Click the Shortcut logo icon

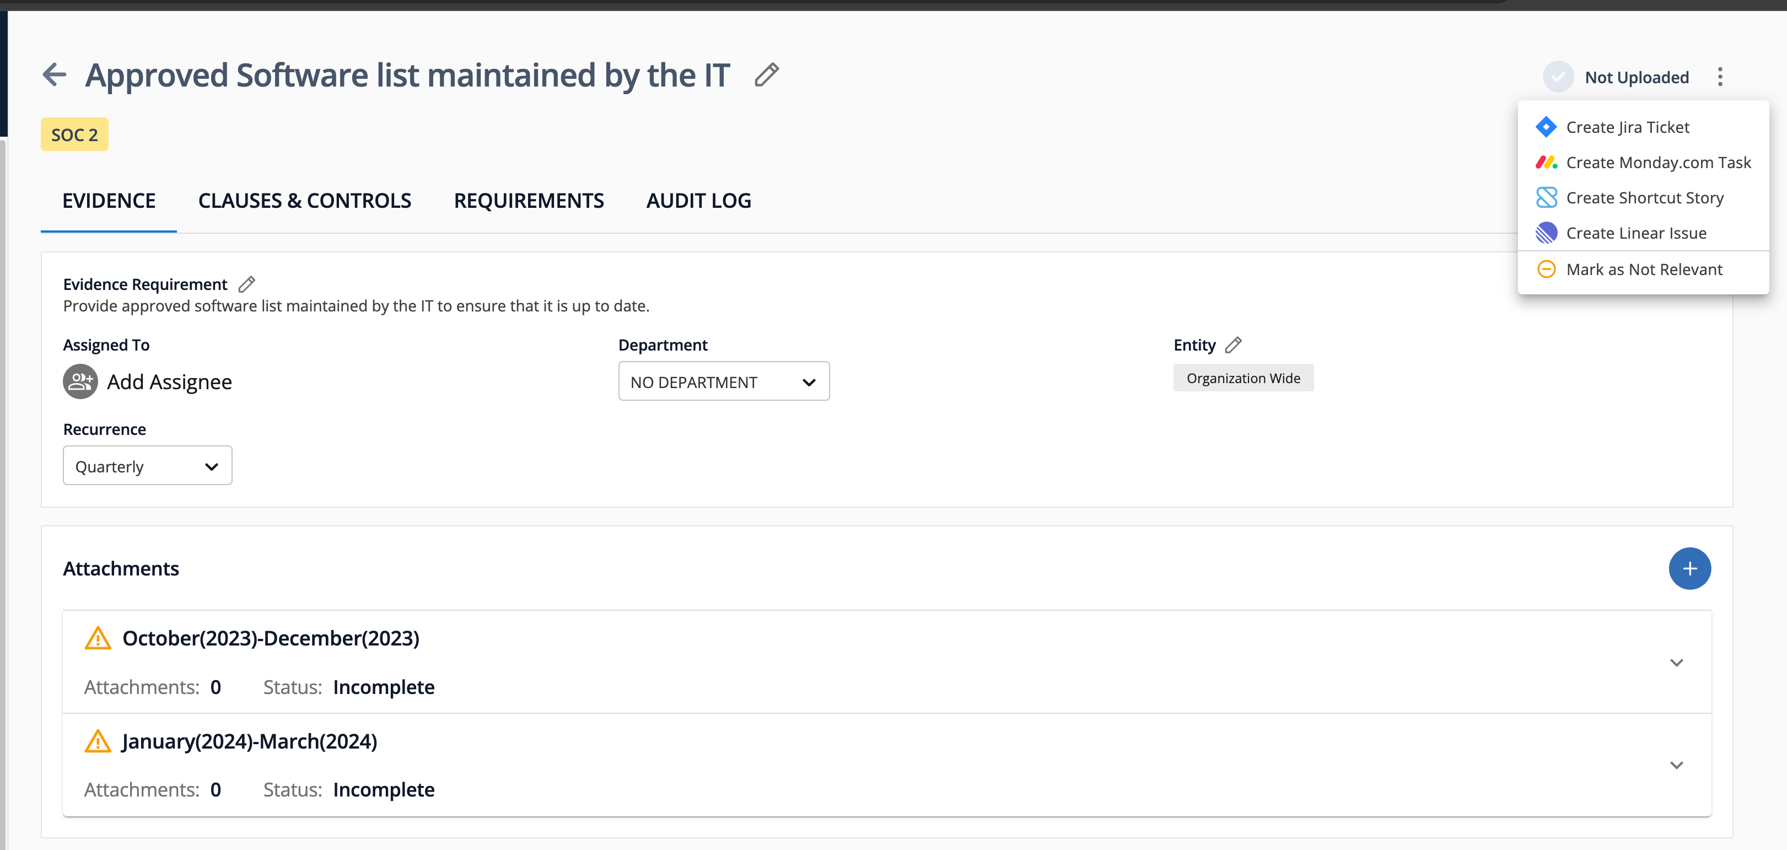(x=1546, y=198)
